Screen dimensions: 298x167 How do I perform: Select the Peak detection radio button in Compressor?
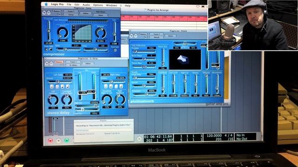click(46, 50)
